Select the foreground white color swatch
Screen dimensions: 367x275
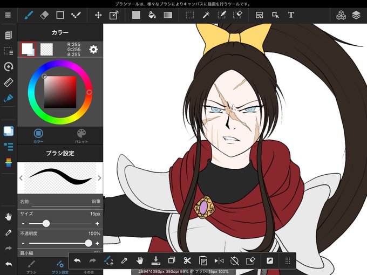click(28, 50)
